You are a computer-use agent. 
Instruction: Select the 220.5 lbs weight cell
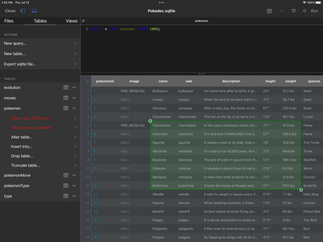tap(290, 108)
